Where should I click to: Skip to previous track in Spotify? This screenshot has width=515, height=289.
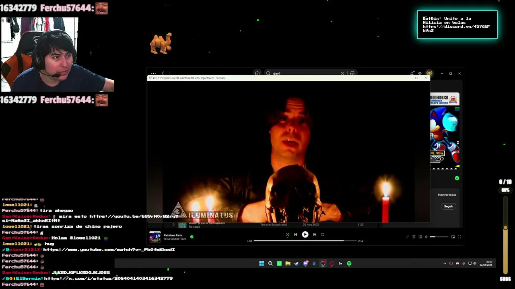(x=296, y=234)
